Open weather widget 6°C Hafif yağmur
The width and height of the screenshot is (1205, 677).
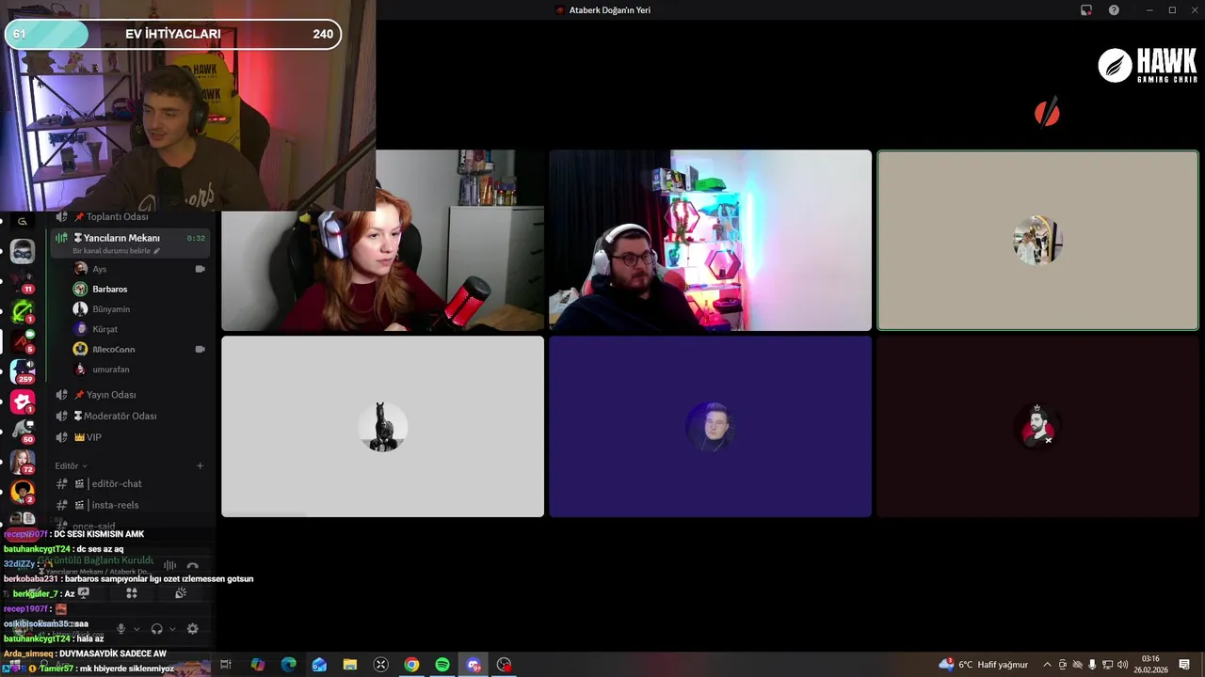click(984, 665)
